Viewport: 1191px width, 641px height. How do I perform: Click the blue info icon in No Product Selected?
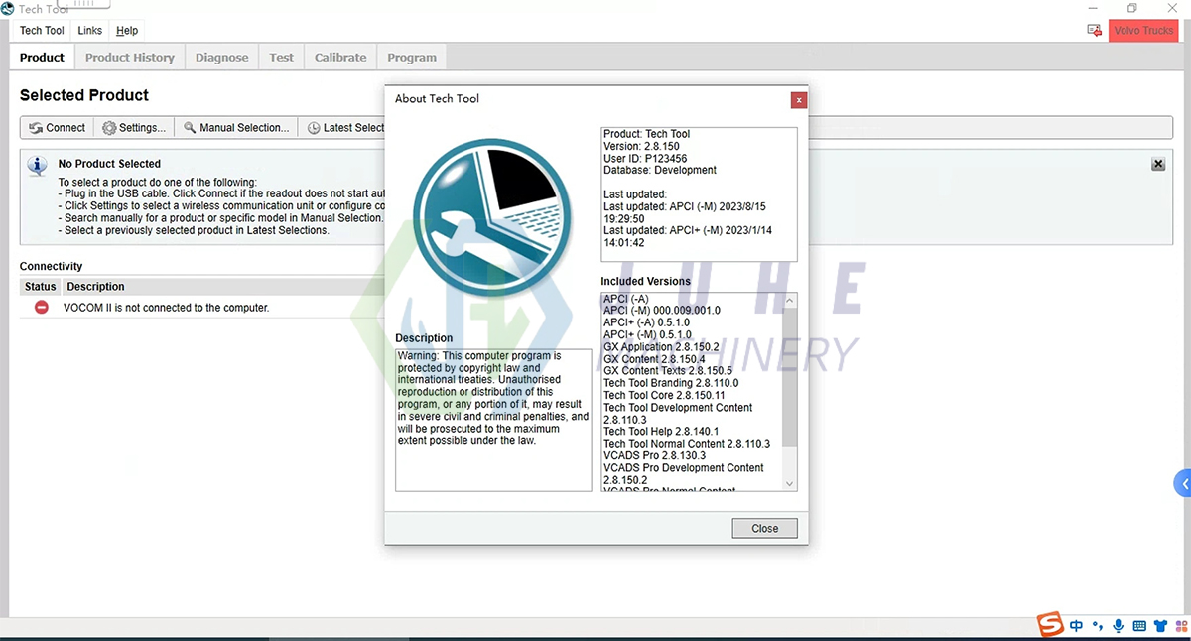37,164
